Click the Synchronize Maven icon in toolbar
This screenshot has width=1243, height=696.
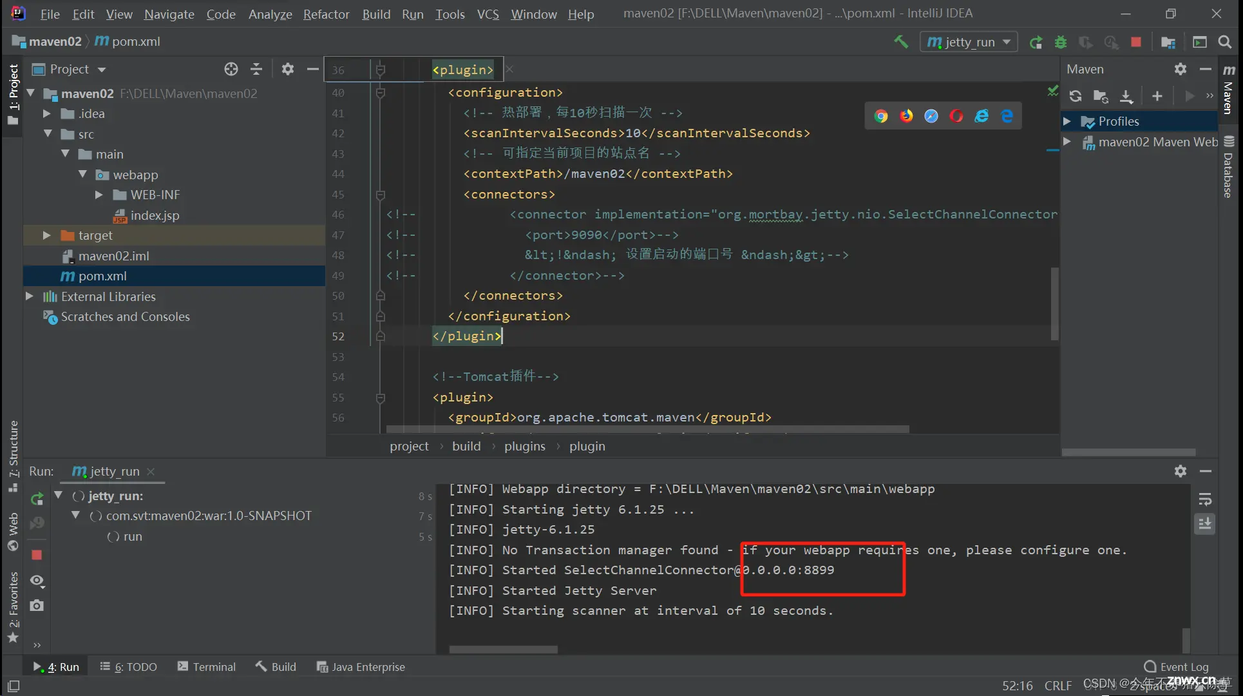pos(1076,95)
